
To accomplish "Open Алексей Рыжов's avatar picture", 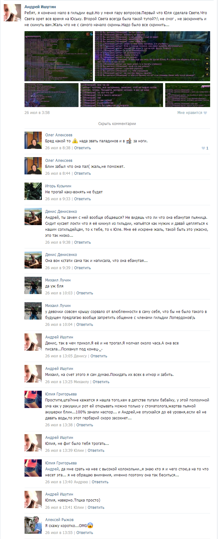I will [x=33, y=525].
